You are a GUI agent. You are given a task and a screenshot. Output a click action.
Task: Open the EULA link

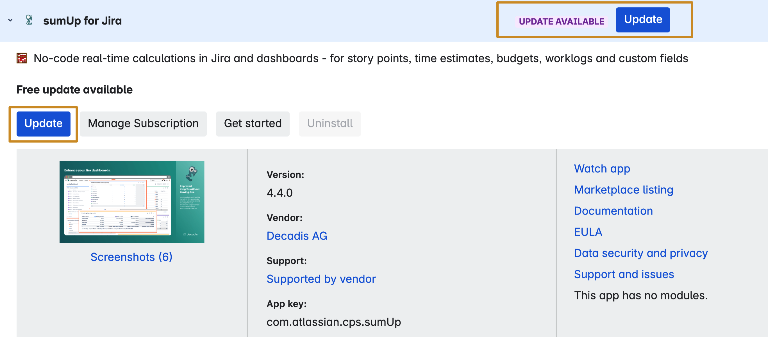[588, 232]
